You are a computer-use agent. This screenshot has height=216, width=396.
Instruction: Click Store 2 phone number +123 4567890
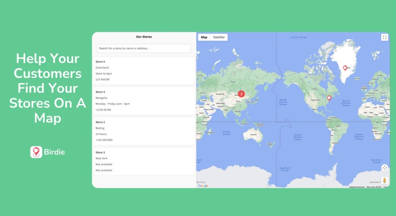pyautogui.click(x=104, y=140)
